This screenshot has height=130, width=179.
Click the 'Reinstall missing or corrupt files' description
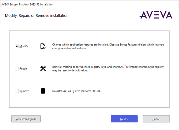[x=108, y=69]
